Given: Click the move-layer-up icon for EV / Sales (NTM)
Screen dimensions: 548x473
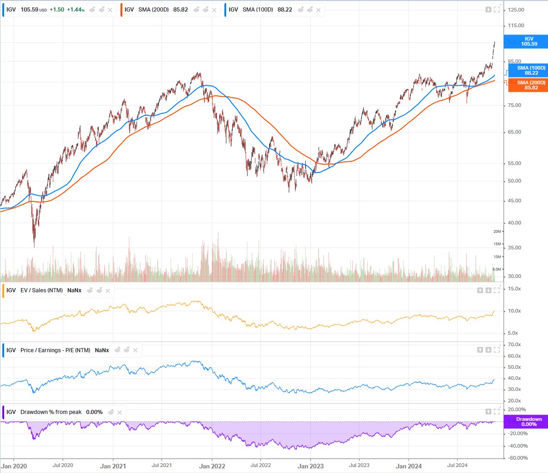Looking at the screenshot, I should point(90,290).
